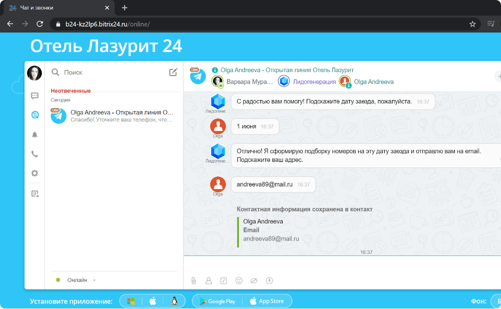Select the 'Чат и звонки' browser tab

(x=59, y=7)
